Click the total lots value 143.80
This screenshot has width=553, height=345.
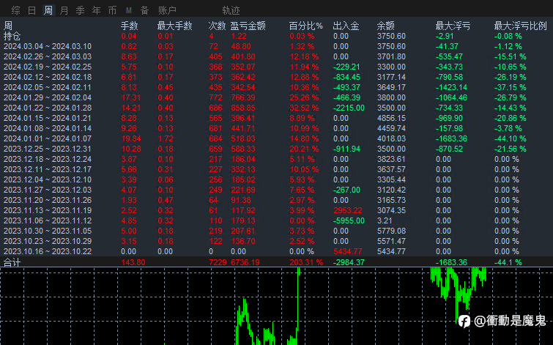[133, 262]
